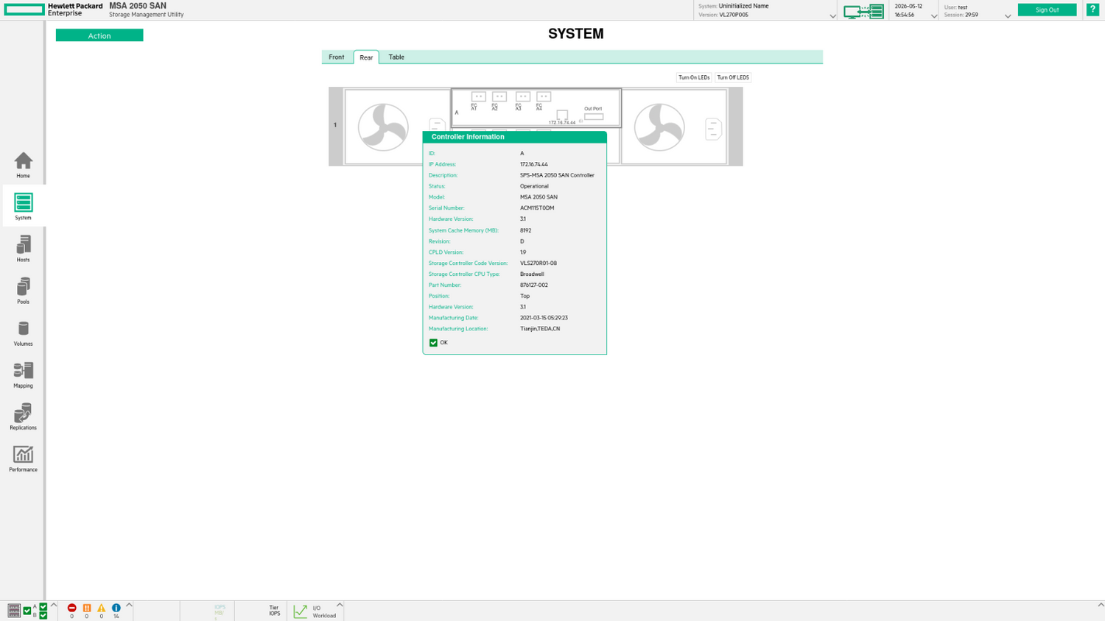Click the blue informational events icon
The width and height of the screenshot is (1105, 621).
pyautogui.click(x=116, y=608)
